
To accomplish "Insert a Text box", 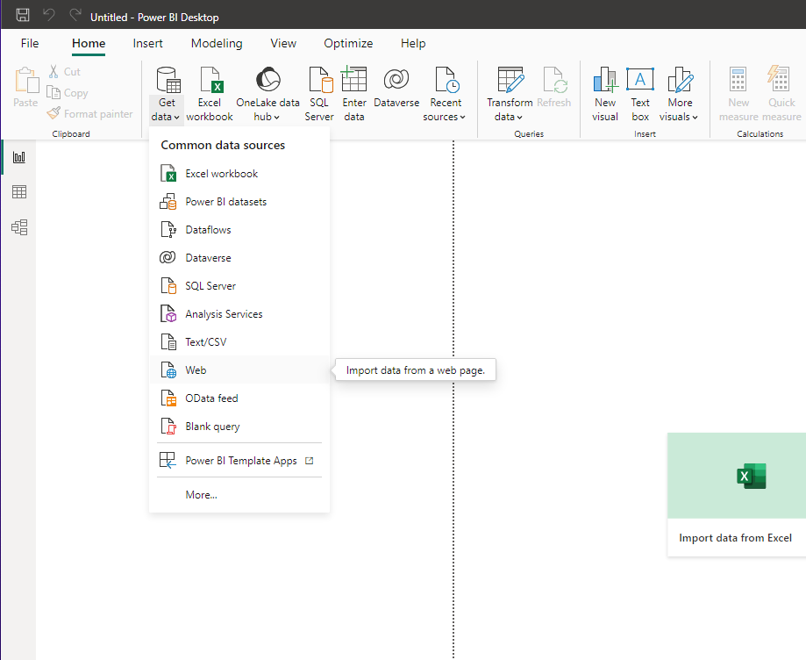I will 640,95.
